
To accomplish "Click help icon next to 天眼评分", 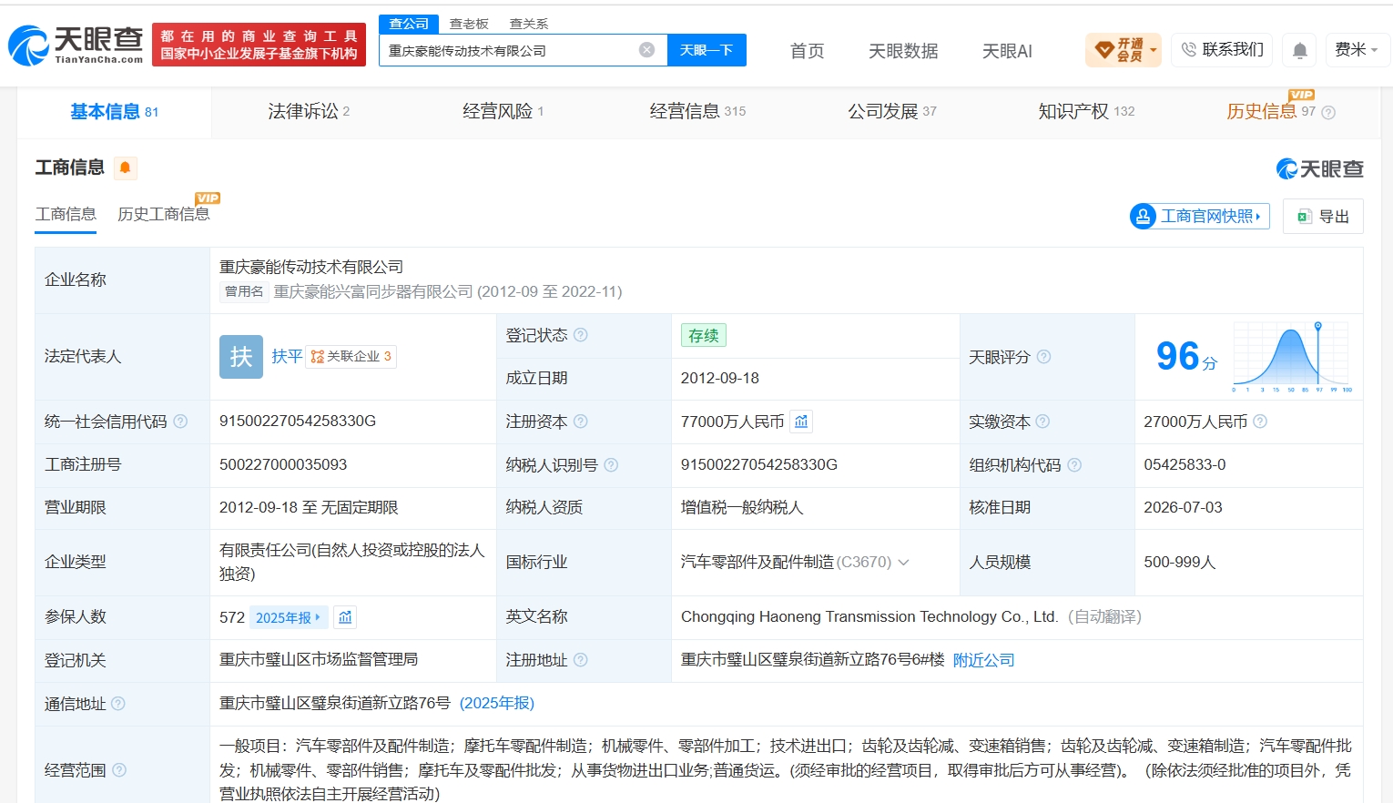I will click(x=1044, y=357).
